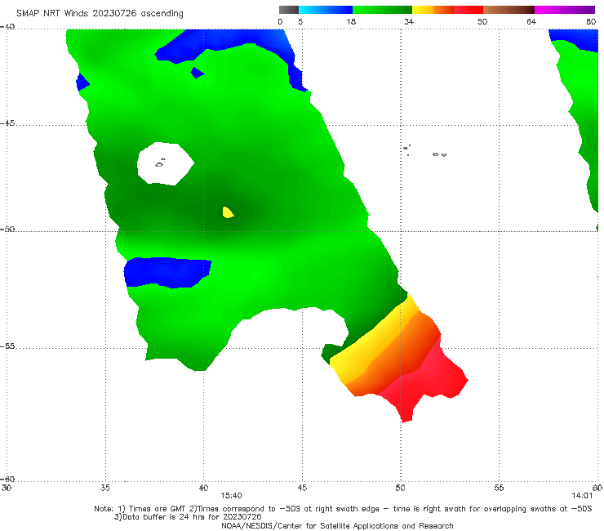Click the magenta-purple segment of the colorbar
Image resolution: width=604 pixels, height=531 pixels.
565,10
